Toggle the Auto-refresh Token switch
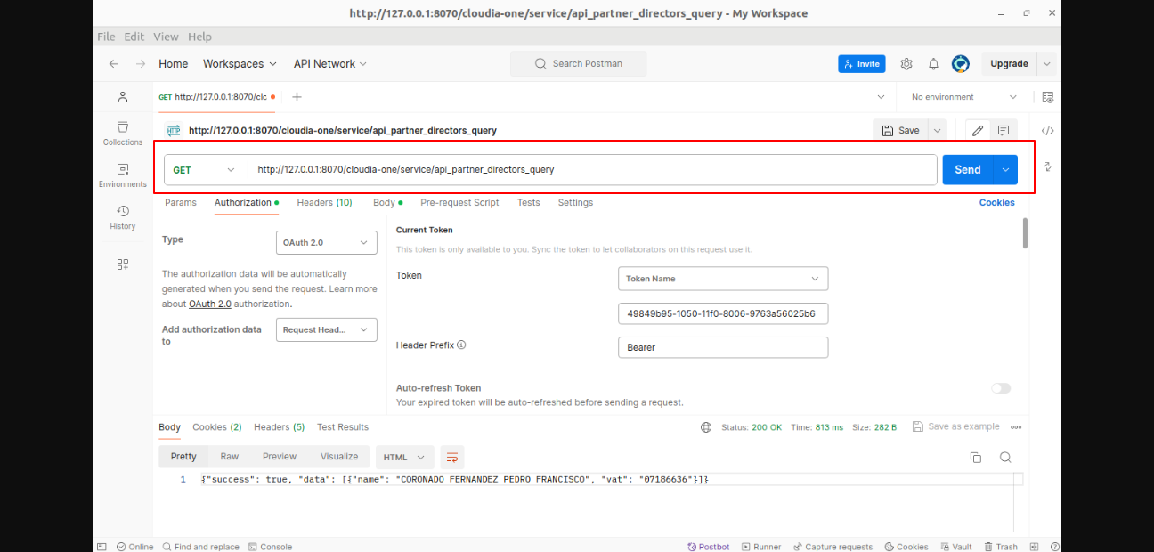This screenshot has height=552, width=1154. tap(1001, 388)
